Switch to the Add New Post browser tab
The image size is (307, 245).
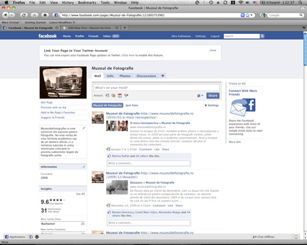[89, 28]
